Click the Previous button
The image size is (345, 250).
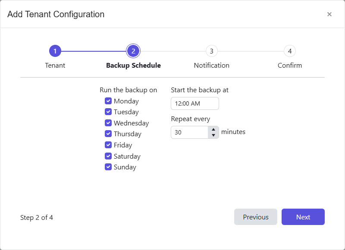click(256, 217)
